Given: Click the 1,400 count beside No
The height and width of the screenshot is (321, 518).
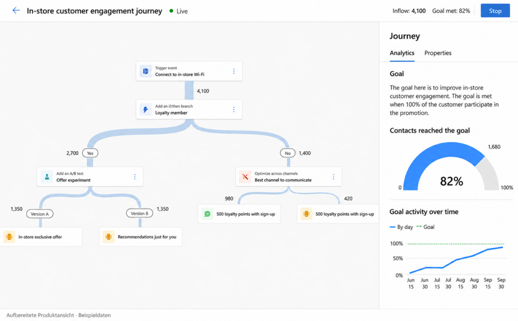Looking at the screenshot, I should click(305, 153).
